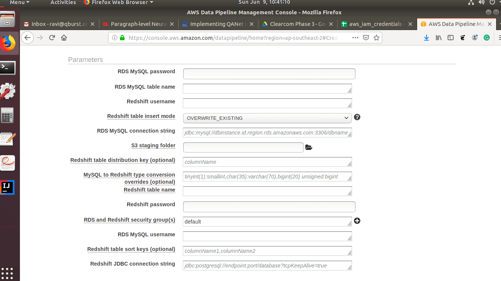Focus the RDS MySQL password field
Viewport: 501px width, 281px height.
[x=269, y=74]
